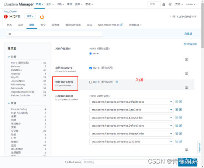Add an entry after GzipCodec with plus icon
The width and height of the screenshot is (204, 168).
point(180,110)
